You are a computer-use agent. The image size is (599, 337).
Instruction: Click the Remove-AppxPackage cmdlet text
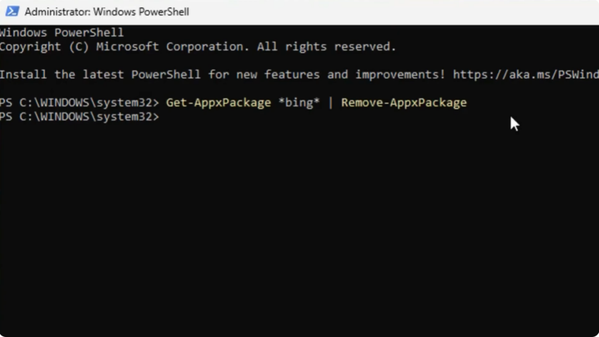404,102
